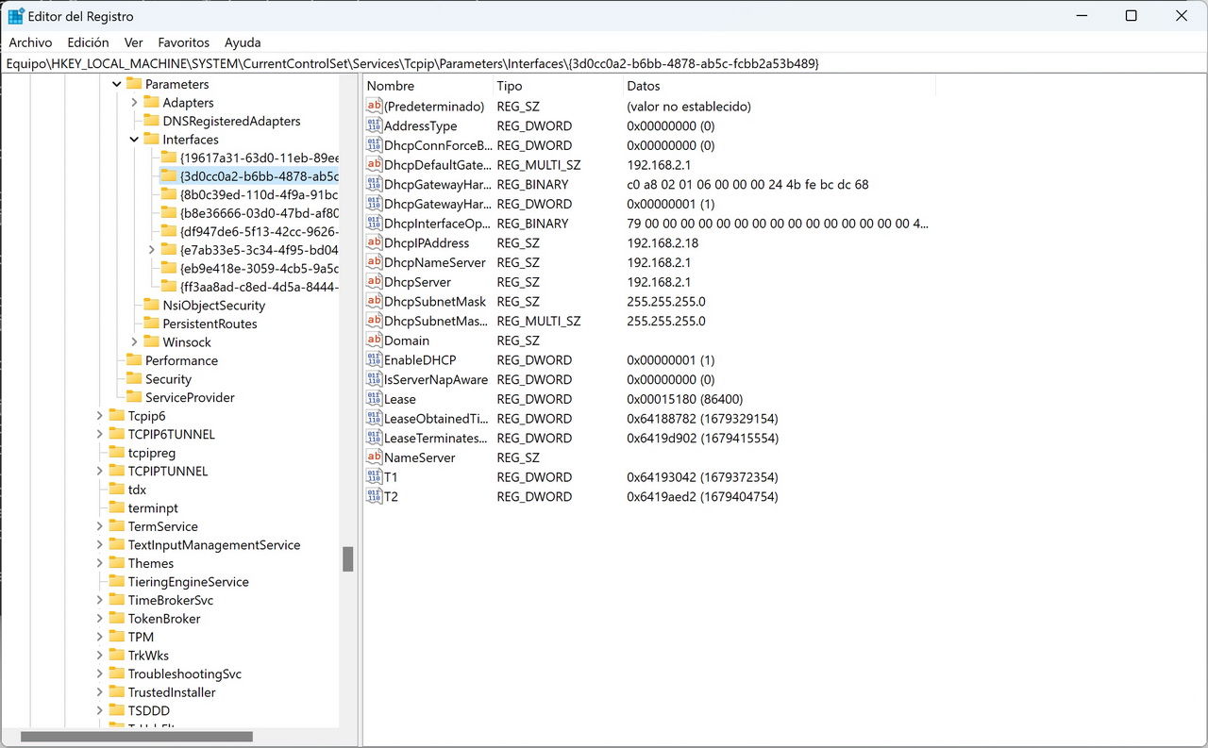The width and height of the screenshot is (1208, 748).
Task: Sort by the Nombre column header
Action: [428, 86]
